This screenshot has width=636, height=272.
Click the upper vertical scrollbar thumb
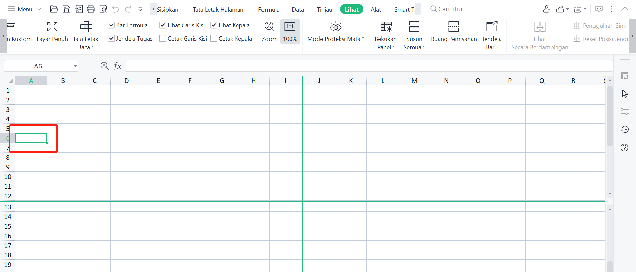pos(610,116)
